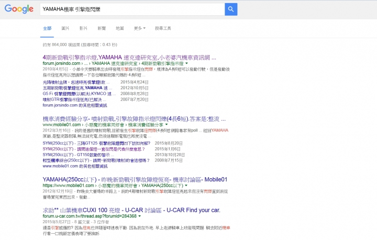Open sublink G5 Fi 引擎燈閃爍 KYMCO
Screen dimensions: 377x240
[79, 94]
